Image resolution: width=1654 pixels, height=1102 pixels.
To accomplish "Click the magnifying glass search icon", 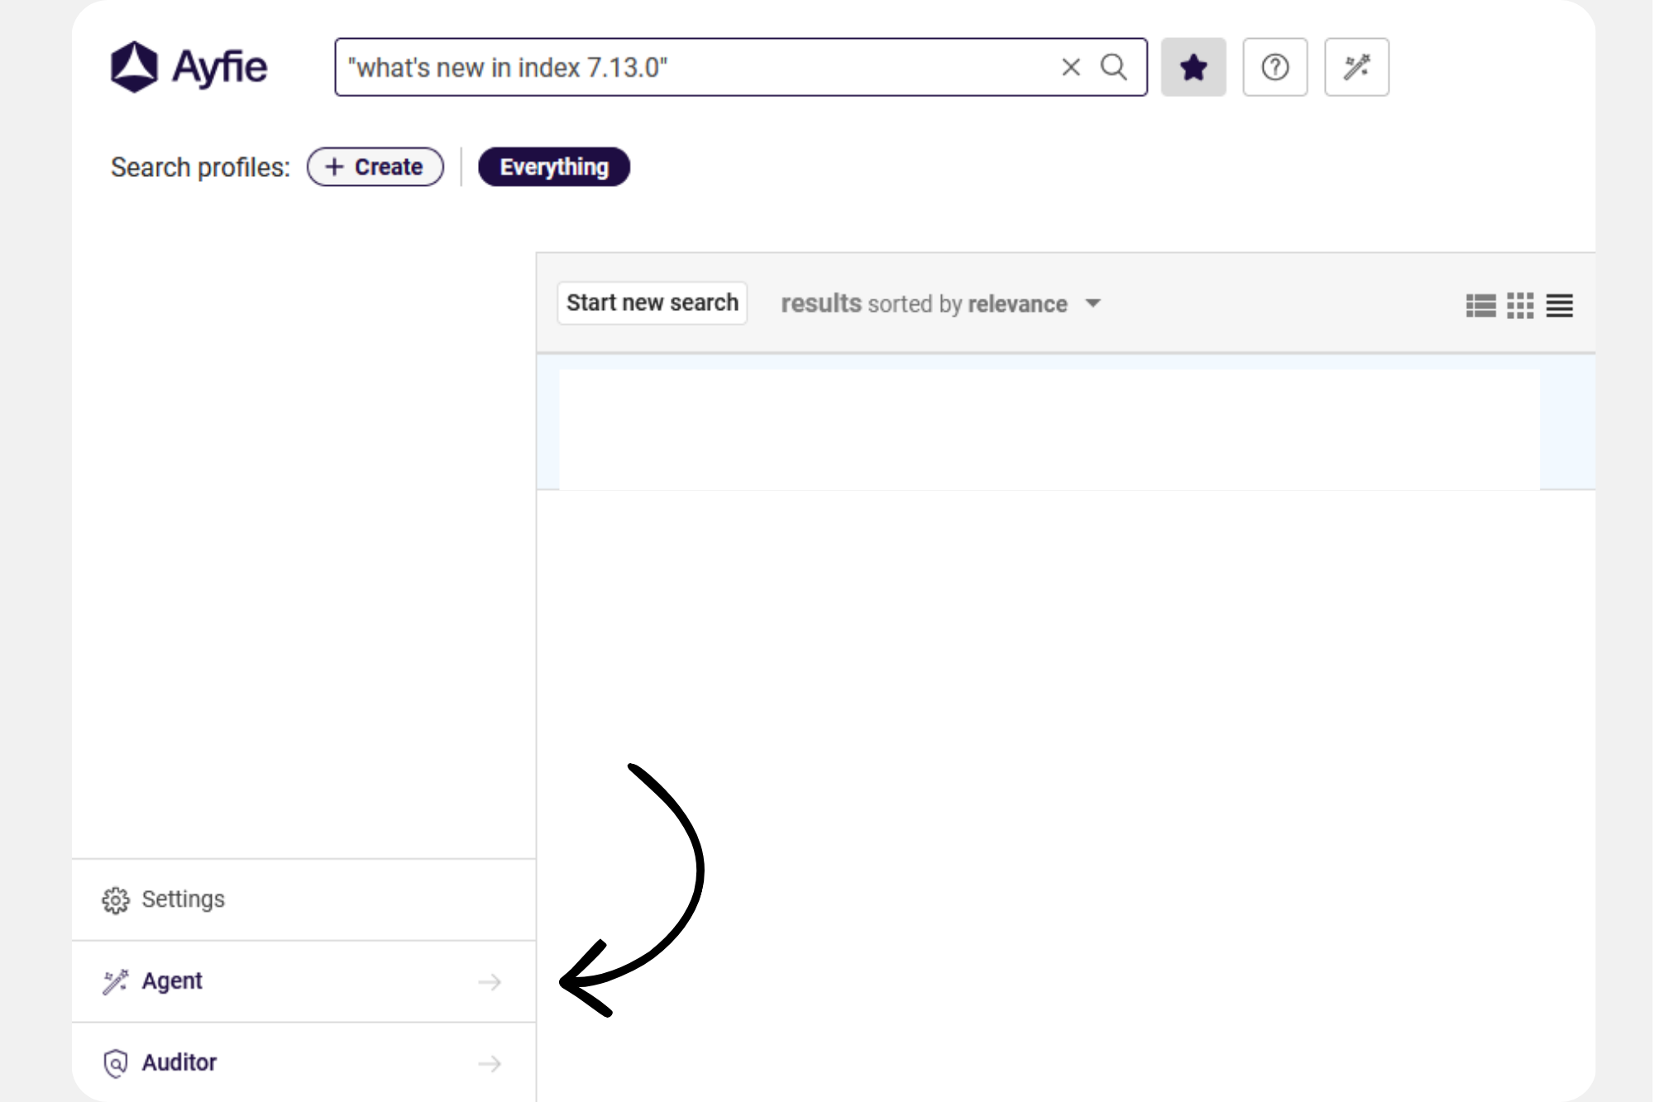I will (x=1114, y=67).
